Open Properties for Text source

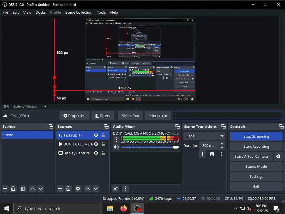(x=75, y=116)
